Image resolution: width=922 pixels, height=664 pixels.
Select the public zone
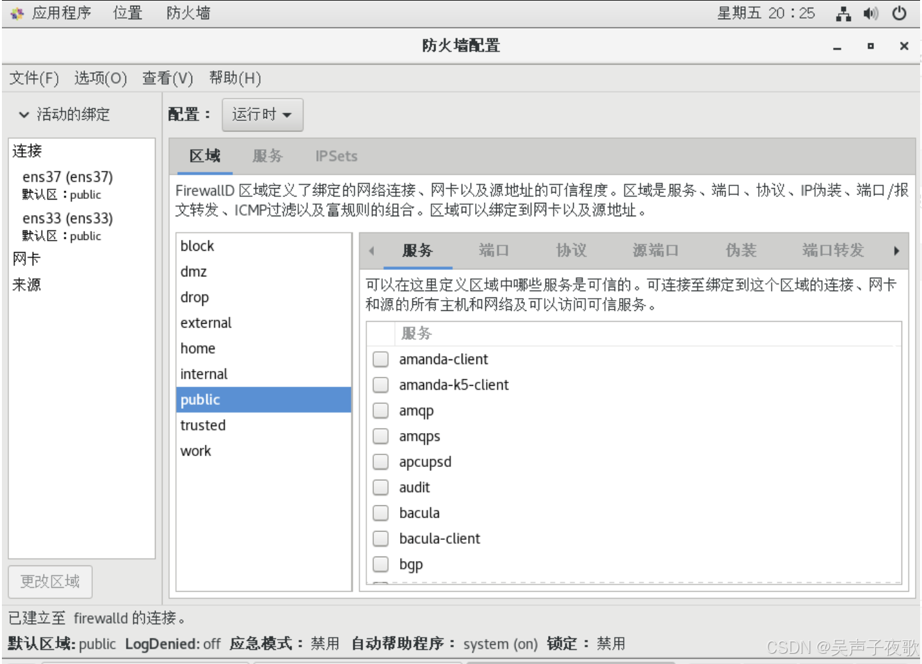point(264,400)
